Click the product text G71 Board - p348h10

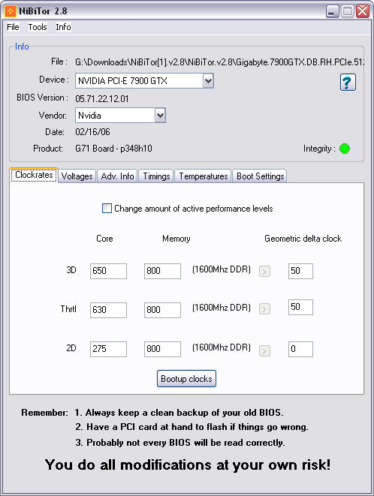pos(113,149)
